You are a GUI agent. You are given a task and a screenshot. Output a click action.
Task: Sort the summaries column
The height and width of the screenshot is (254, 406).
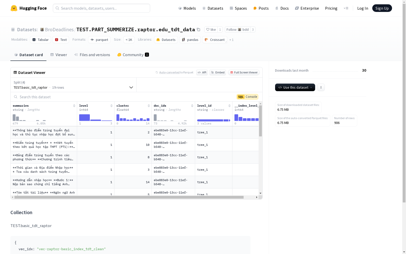74,106
